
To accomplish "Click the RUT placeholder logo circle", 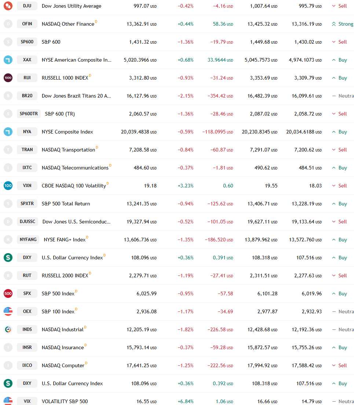I will [x=8, y=276].
